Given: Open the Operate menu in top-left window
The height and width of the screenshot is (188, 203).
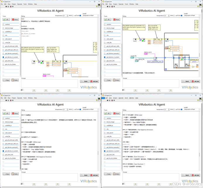Looking at the screenshot, I should coord(20,4).
